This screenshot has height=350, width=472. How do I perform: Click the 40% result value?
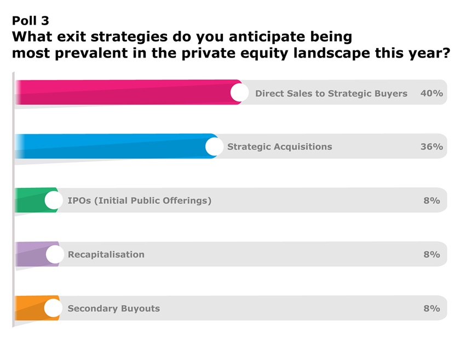click(431, 93)
